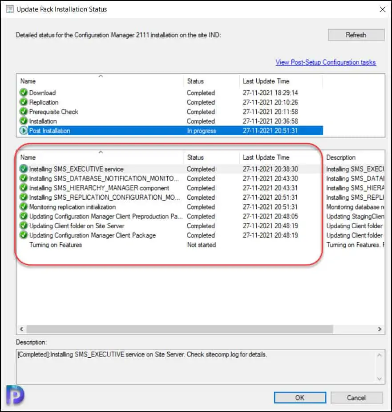
Task: Click the green check icon beside Prerequisite Check
Action: tap(24, 111)
